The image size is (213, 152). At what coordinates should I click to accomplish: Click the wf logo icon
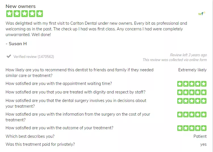[x=202, y=13]
